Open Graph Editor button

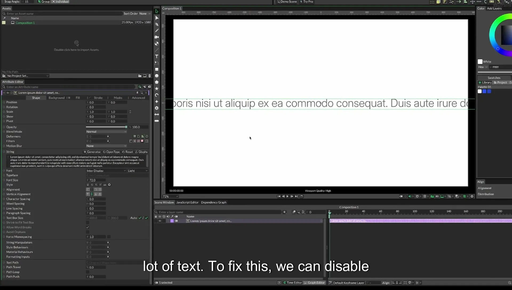click(315, 283)
